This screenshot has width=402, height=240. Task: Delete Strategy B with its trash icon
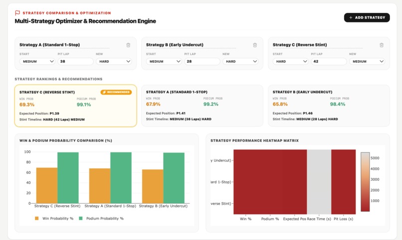[x=255, y=45]
